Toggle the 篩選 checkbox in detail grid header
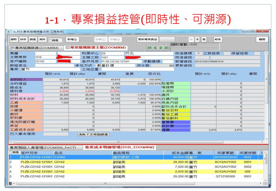This screenshot has height=191, width=276. click(x=11, y=152)
